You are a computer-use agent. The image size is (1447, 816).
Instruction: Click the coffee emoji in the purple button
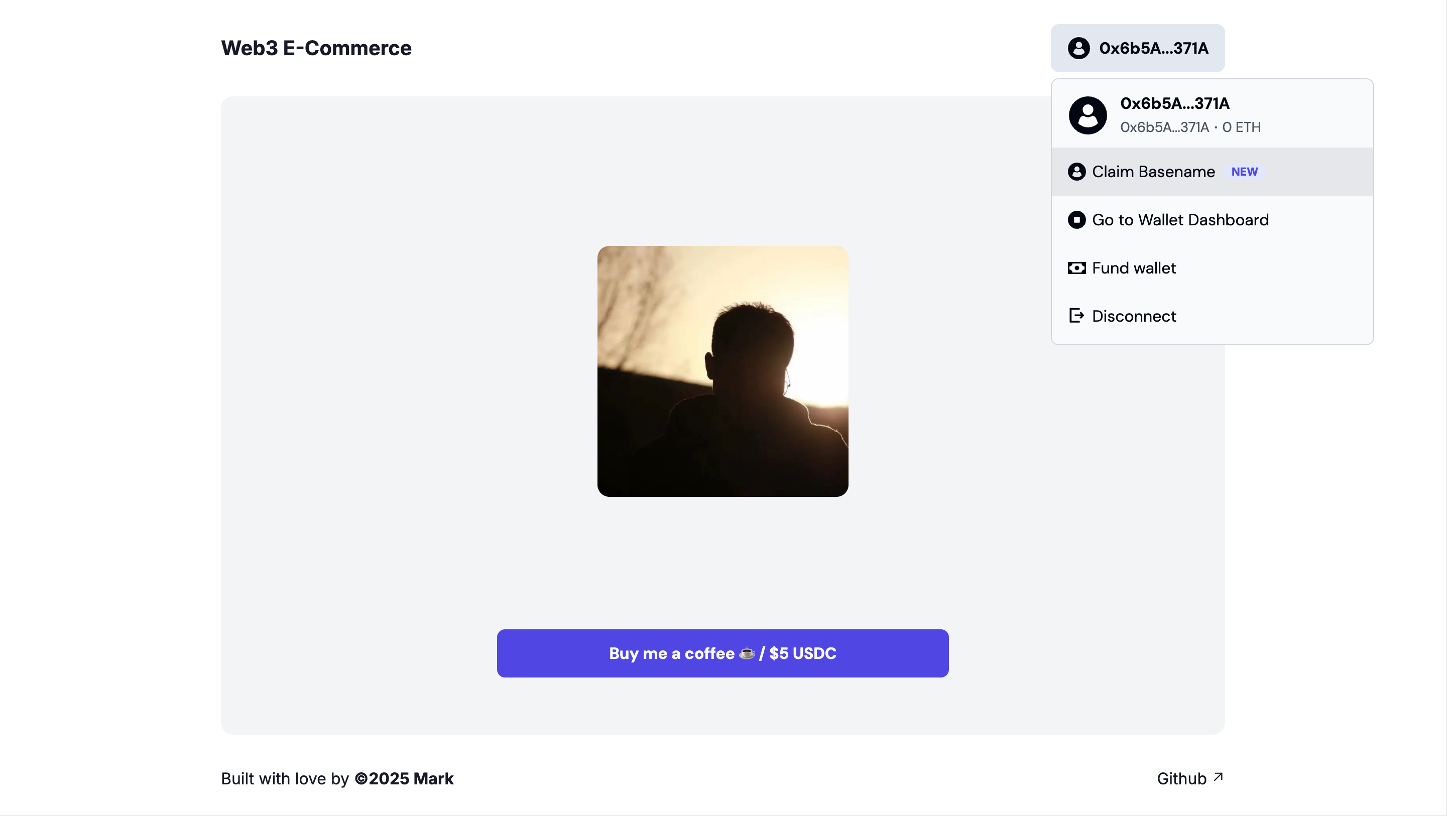pyautogui.click(x=747, y=653)
